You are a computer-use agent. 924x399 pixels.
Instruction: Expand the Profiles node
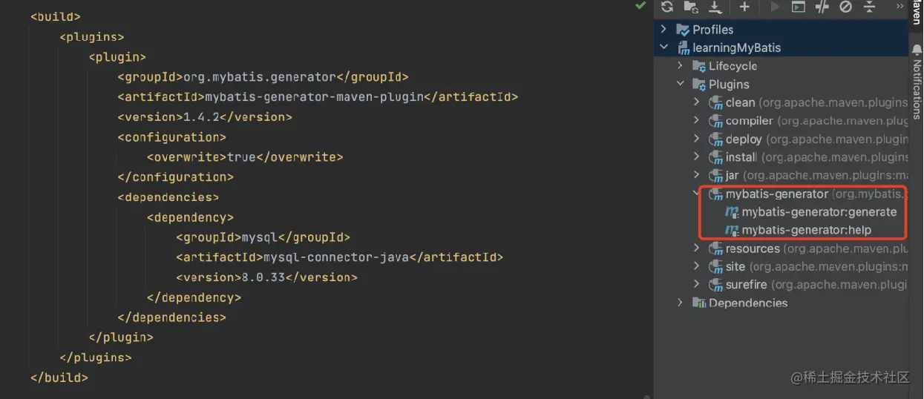pyautogui.click(x=664, y=30)
